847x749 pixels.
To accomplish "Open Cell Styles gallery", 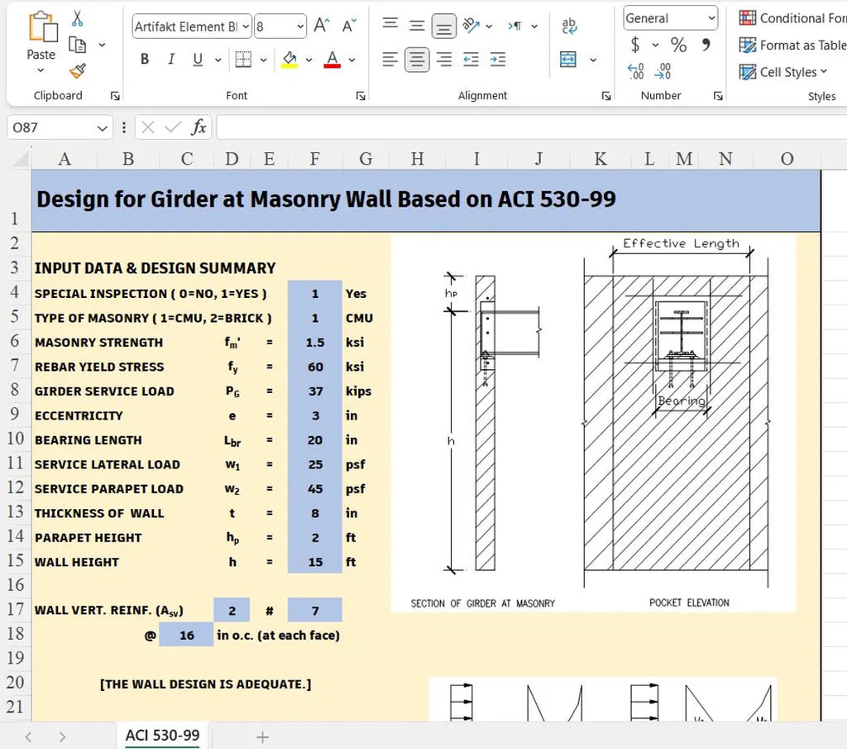I will coord(783,72).
